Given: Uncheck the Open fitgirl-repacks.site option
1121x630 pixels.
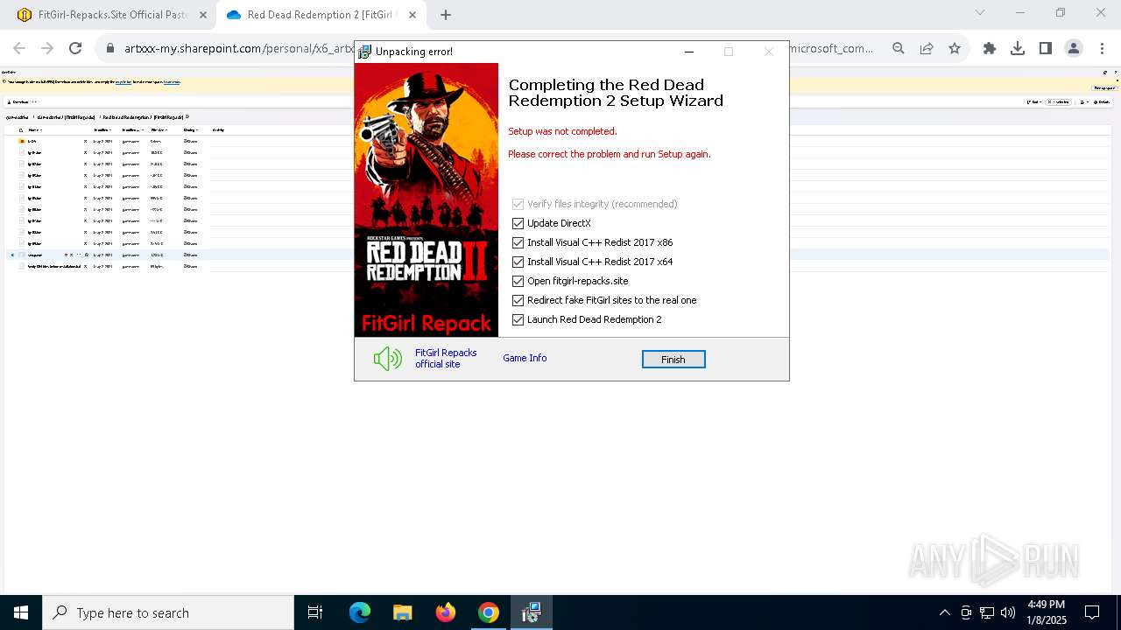Looking at the screenshot, I should click(x=518, y=281).
